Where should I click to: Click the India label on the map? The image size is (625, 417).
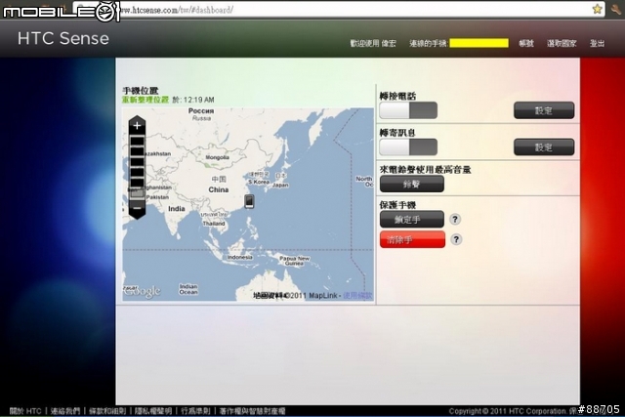(176, 209)
